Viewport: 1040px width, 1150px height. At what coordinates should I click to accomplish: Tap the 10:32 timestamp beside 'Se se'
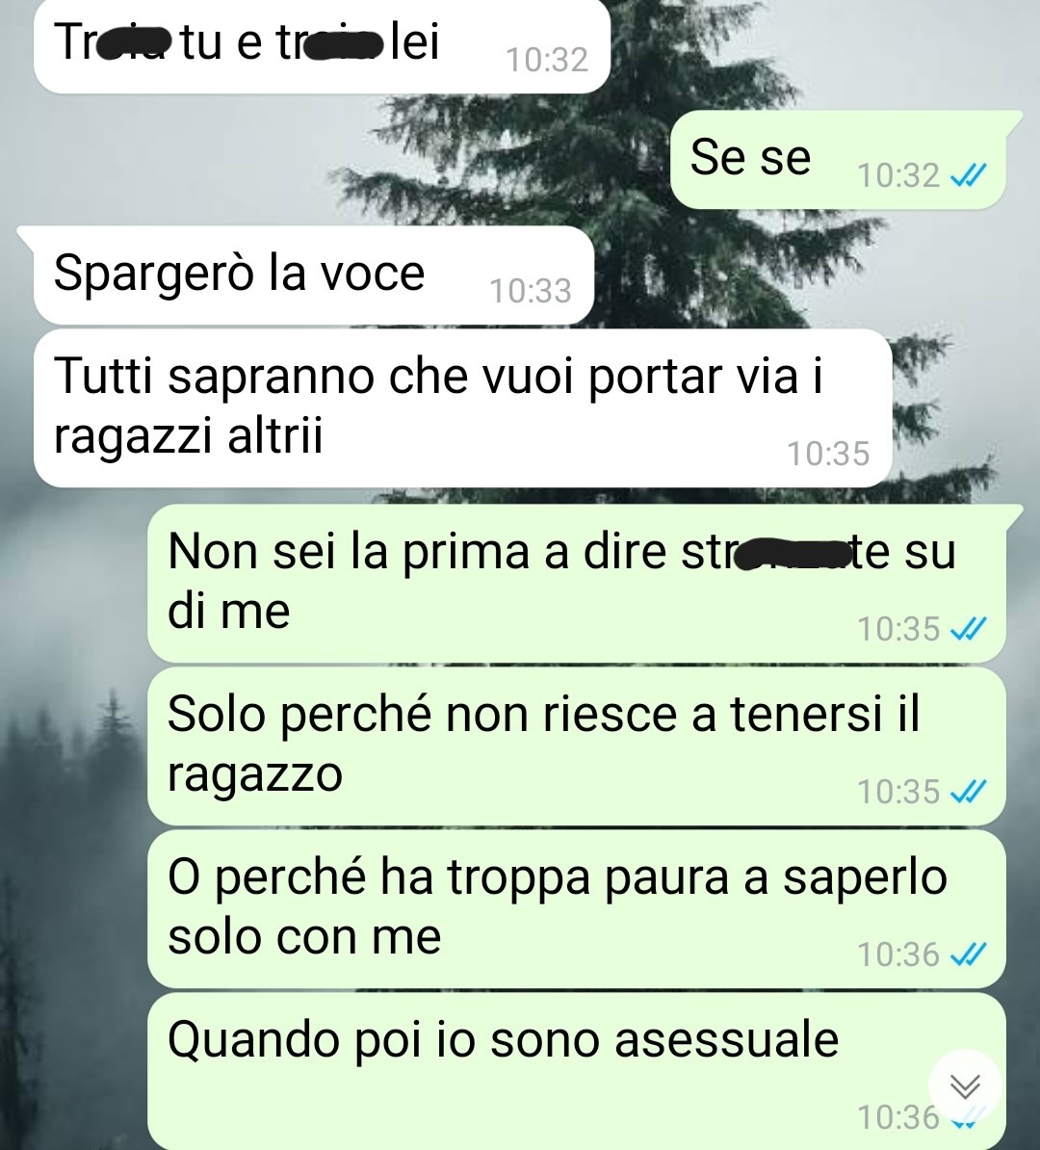pyautogui.click(x=898, y=175)
